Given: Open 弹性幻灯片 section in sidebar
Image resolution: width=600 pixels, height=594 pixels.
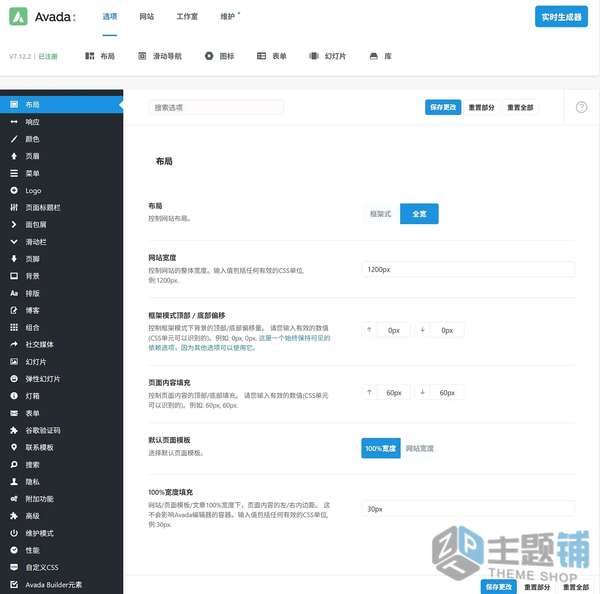Looking at the screenshot, I should point(61,379).
